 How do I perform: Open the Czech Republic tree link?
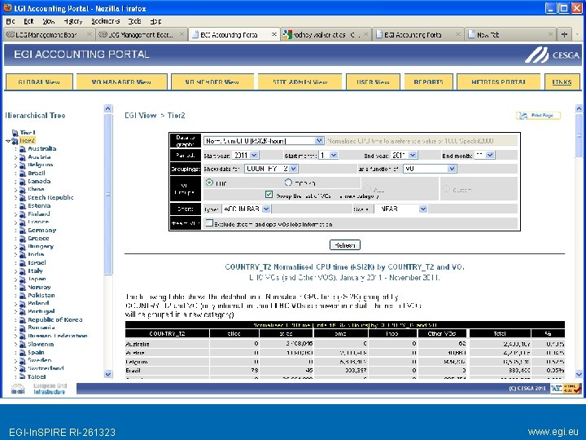pos(50,197)
